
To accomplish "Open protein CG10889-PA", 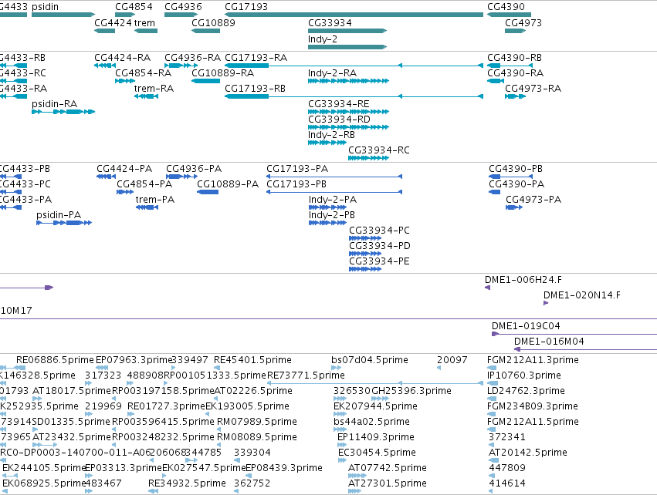I will pyautogui.click(x=228, y=184).
